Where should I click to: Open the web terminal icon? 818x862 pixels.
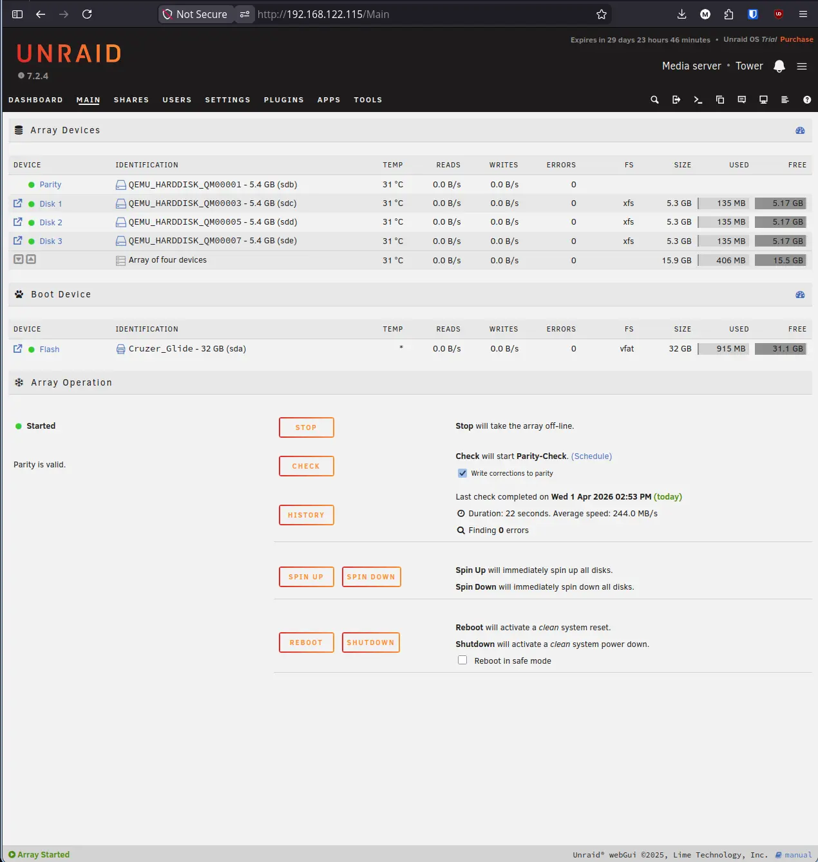[x=698, y=100]
